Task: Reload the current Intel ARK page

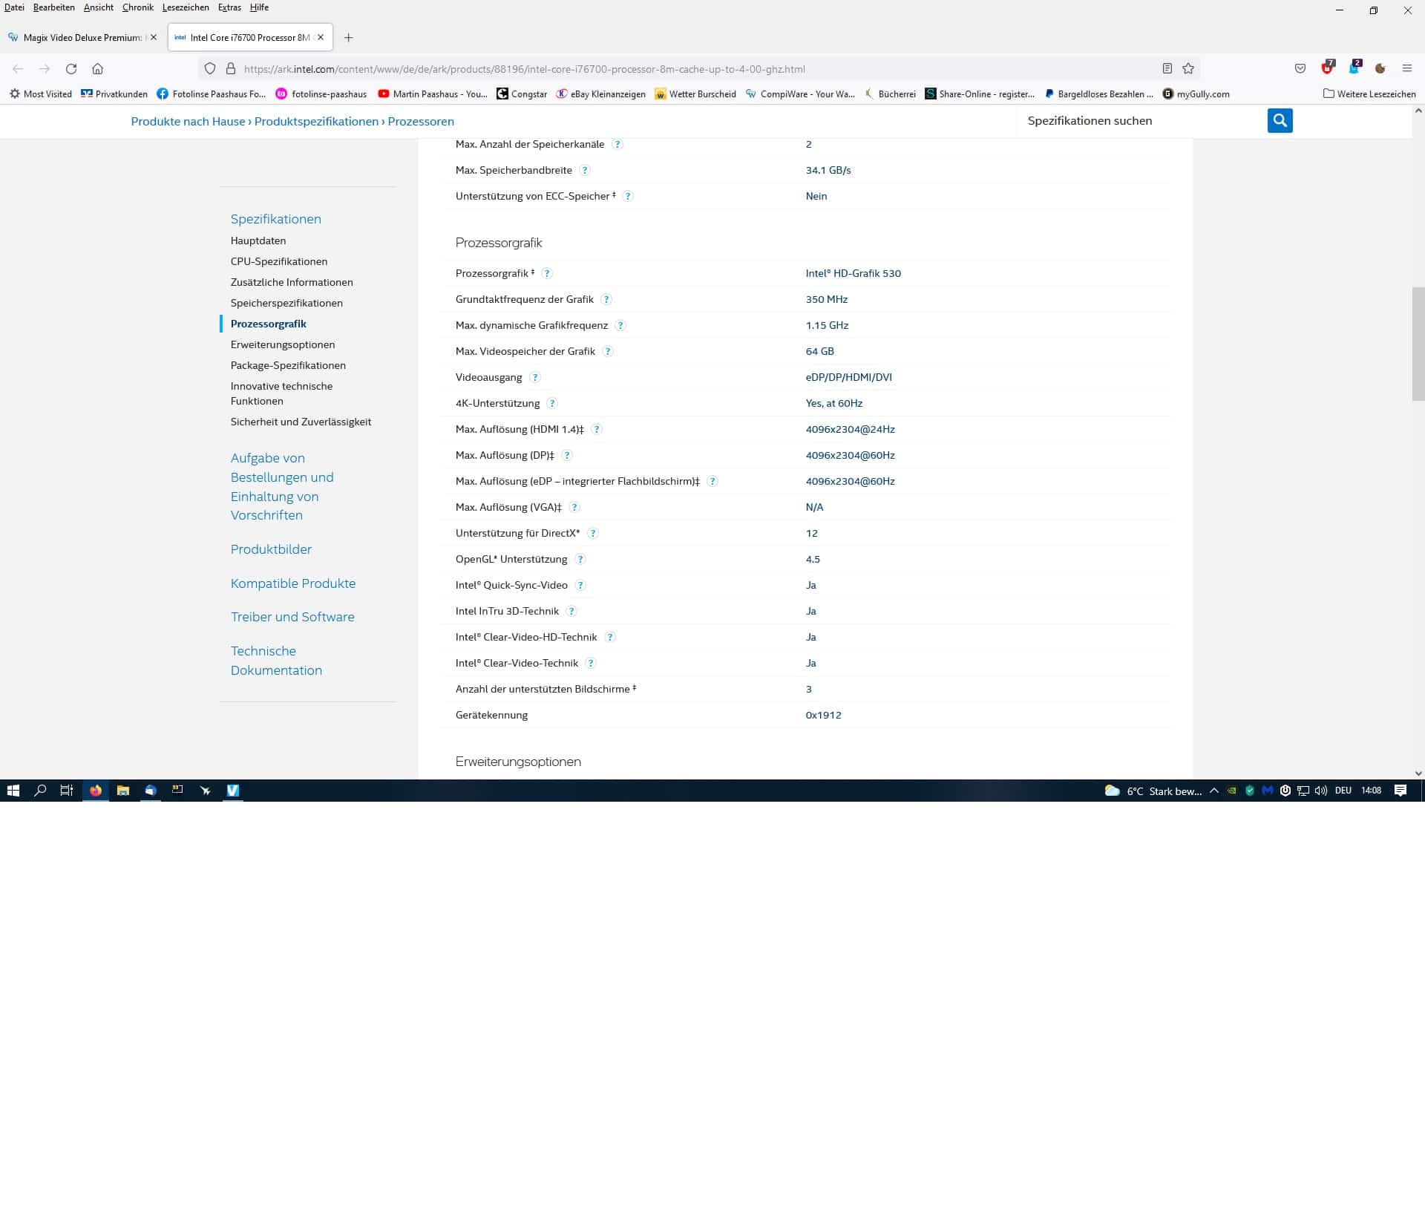Action: [x=71, y=69]
